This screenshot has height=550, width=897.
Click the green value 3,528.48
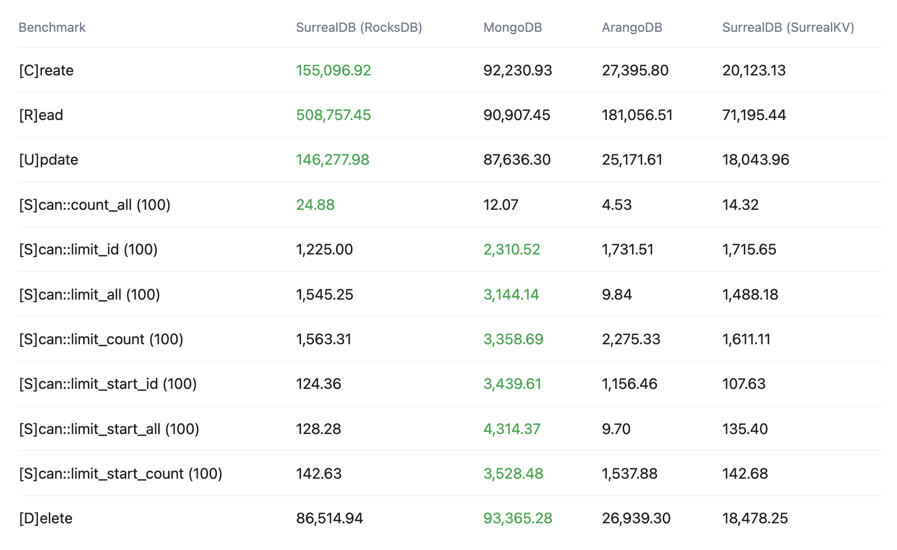[513, 474]
